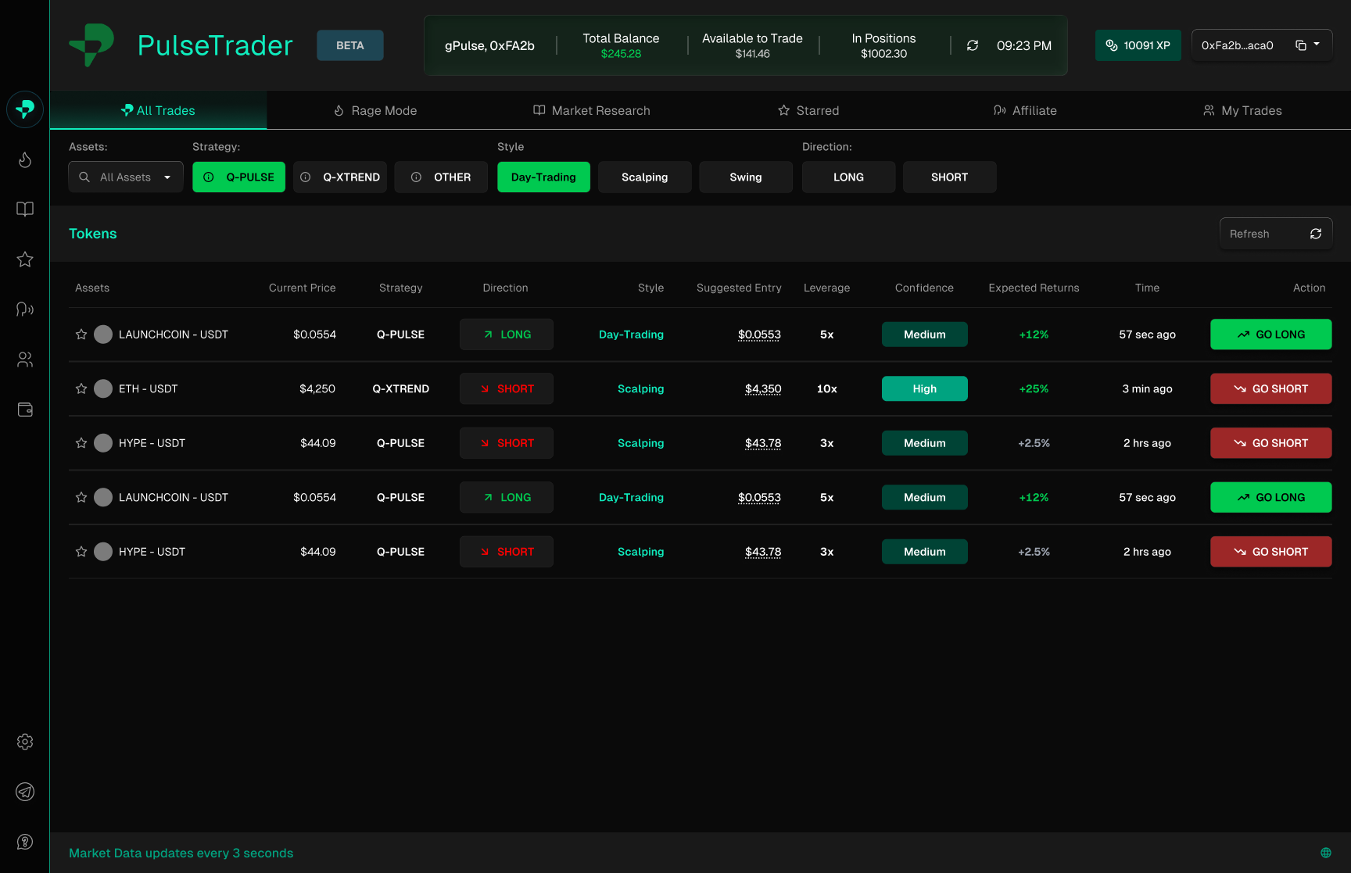Open the wallet icon in sidebar
Screen dimensions: 1351x873
point(25,410)
